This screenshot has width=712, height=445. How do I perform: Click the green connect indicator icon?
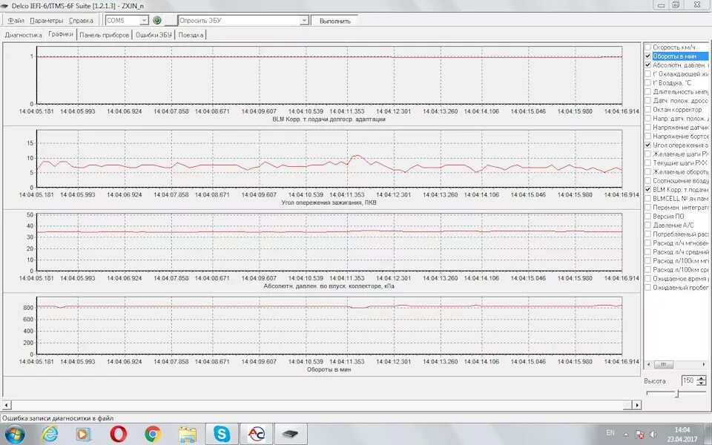click(x=157, y=21)
